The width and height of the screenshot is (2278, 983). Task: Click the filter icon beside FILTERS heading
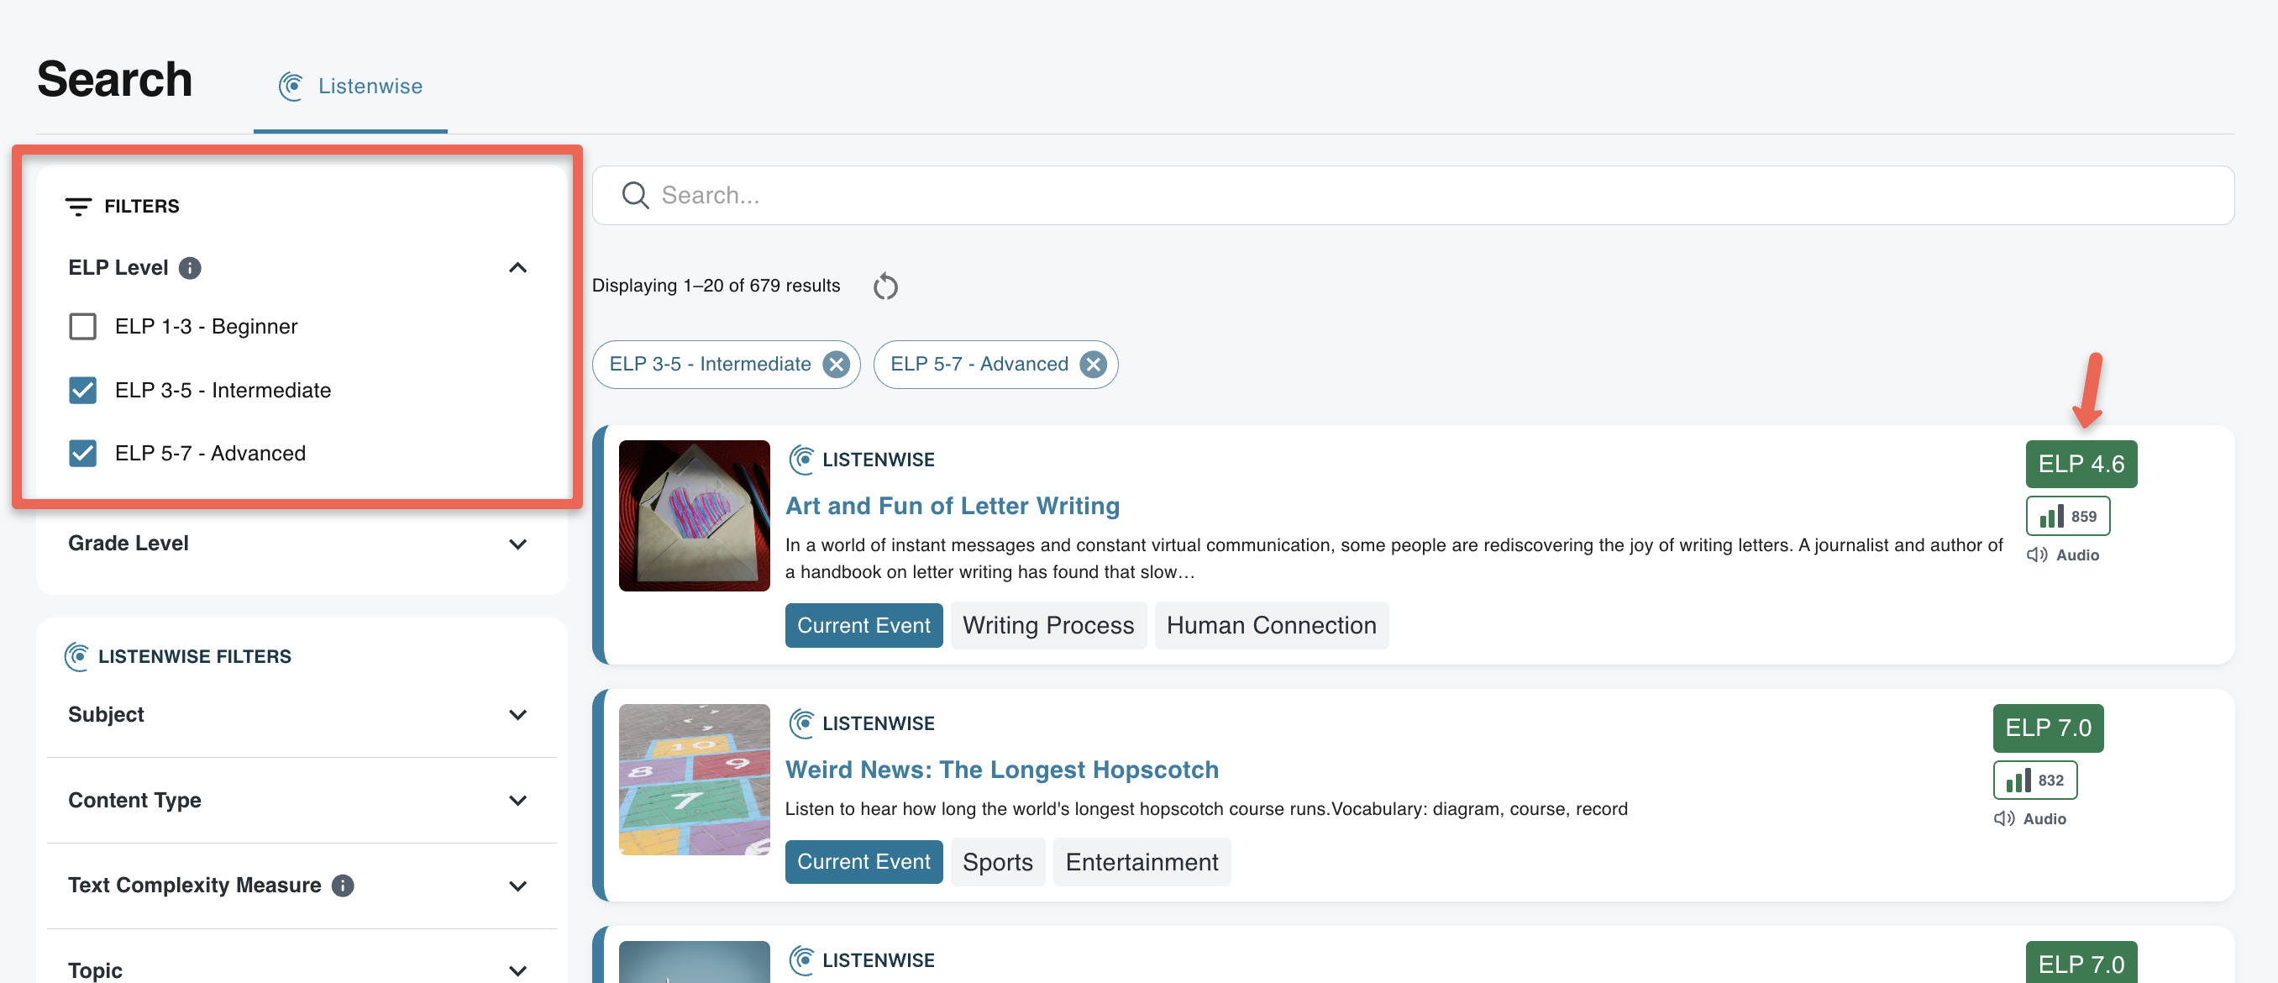pyautogui.click(x=79, y=206)
